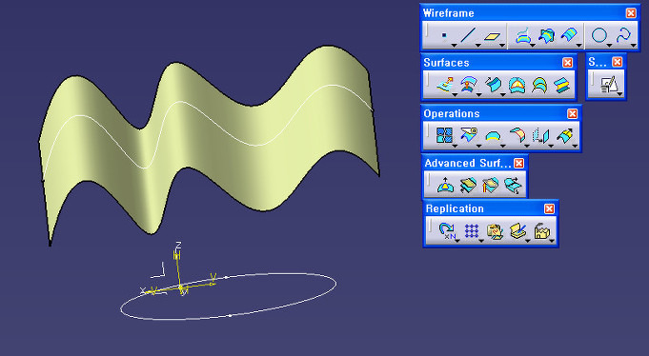Image resolution: width=649 pixels, height=356 pixels.
Task: Open the Sketcher tool icon
Action: [x=608, y=85]
